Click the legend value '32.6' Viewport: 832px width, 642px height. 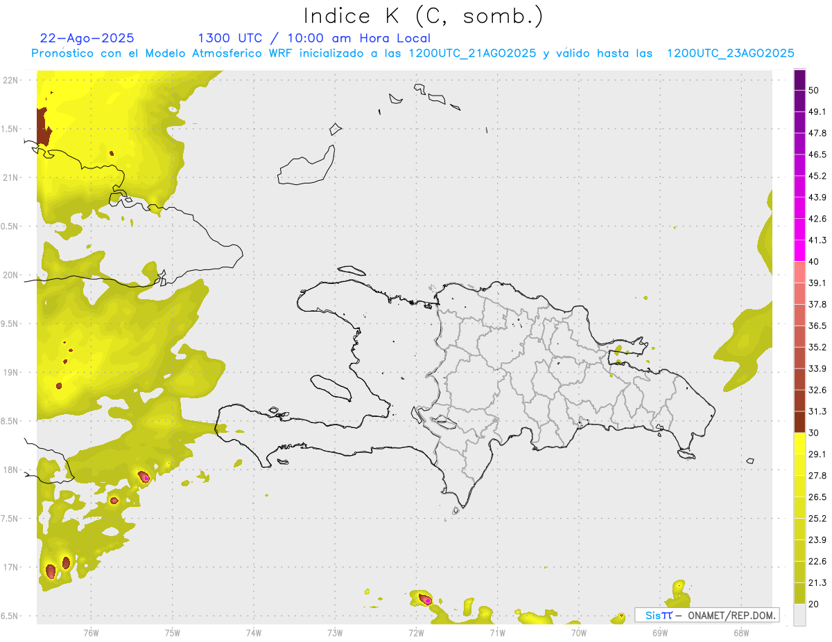click(x=817, y=390)
